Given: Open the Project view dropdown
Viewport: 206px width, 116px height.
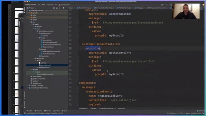Looking at the screenshot, I should pos(32,8).
